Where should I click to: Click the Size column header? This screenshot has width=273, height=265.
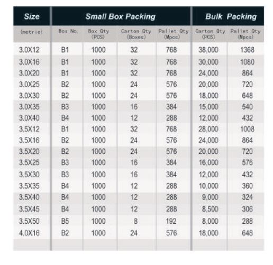point(32,16)
